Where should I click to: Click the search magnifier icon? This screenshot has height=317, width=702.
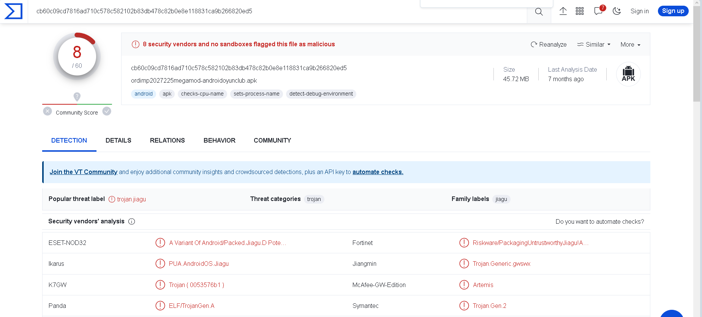(539, 12)
